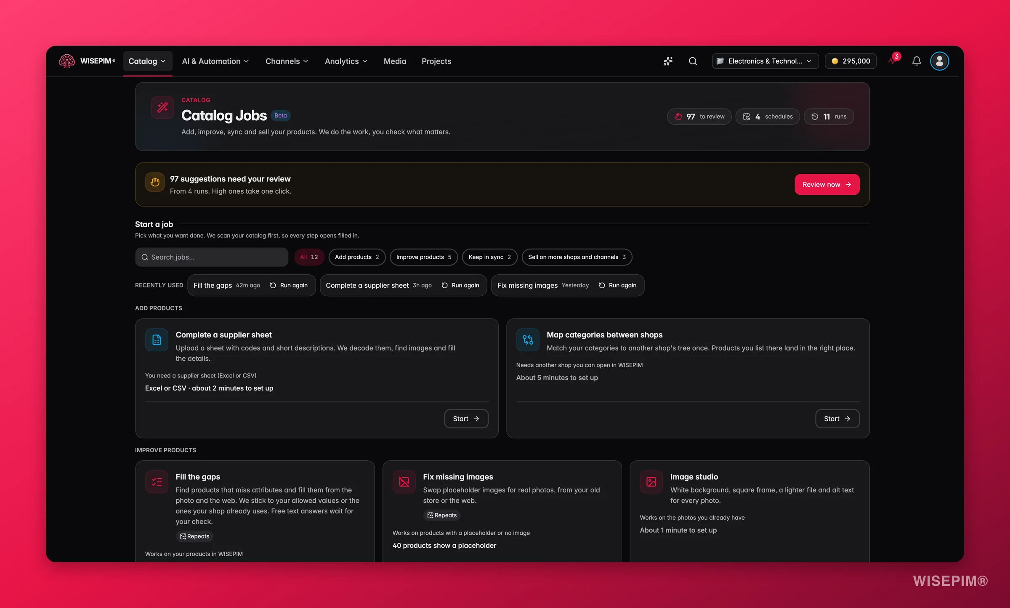Click the Repeats tag on Fix missing images
The image size is (1010, 608).
tap(442, 515)
